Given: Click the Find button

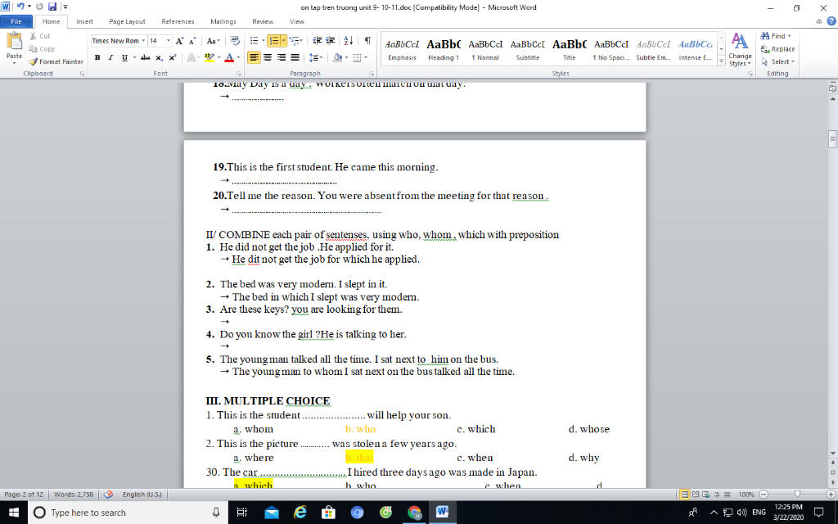Looking at the screenshot, I should pos(776,36).
